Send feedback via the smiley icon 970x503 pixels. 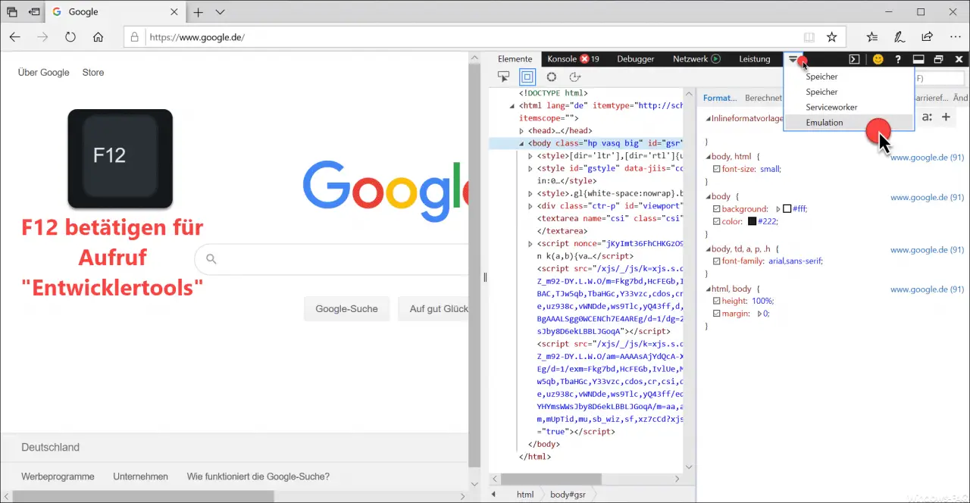point(878,59)
